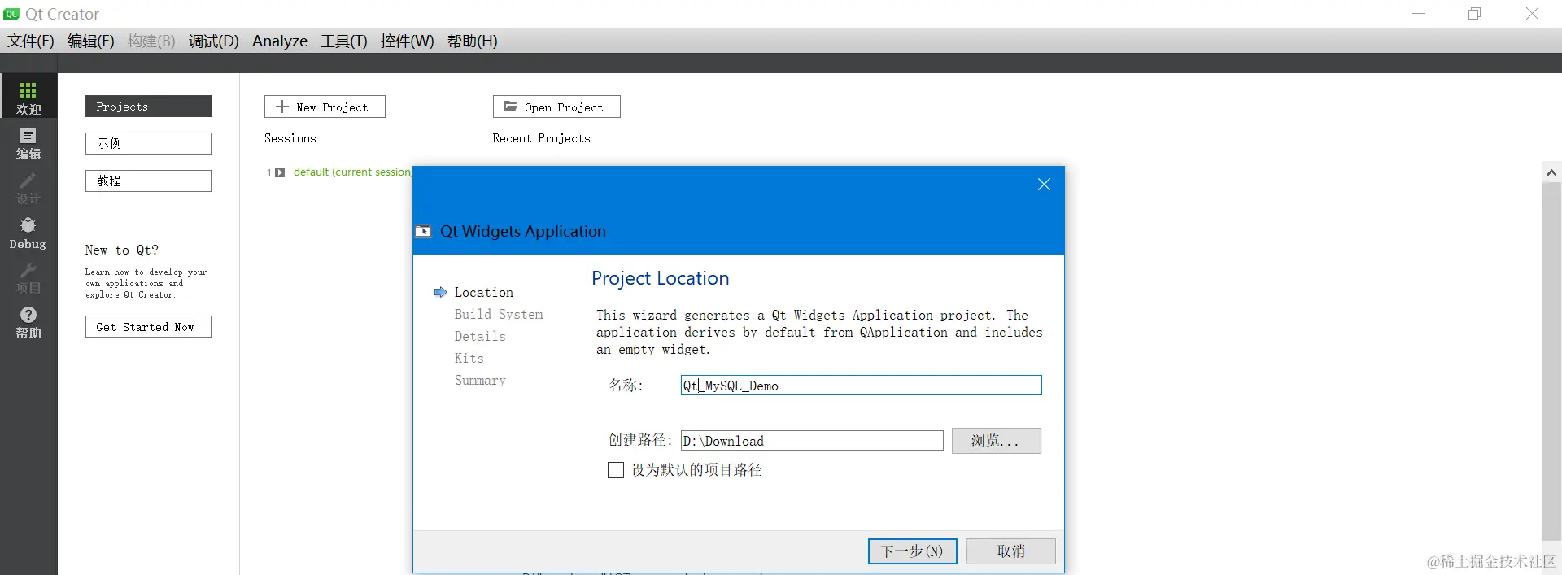Image resolution: width=1562 pixels, height=575 pixels.
Task: Click the Qt Widgets Application wizard title icon
Action: (423, 231)
